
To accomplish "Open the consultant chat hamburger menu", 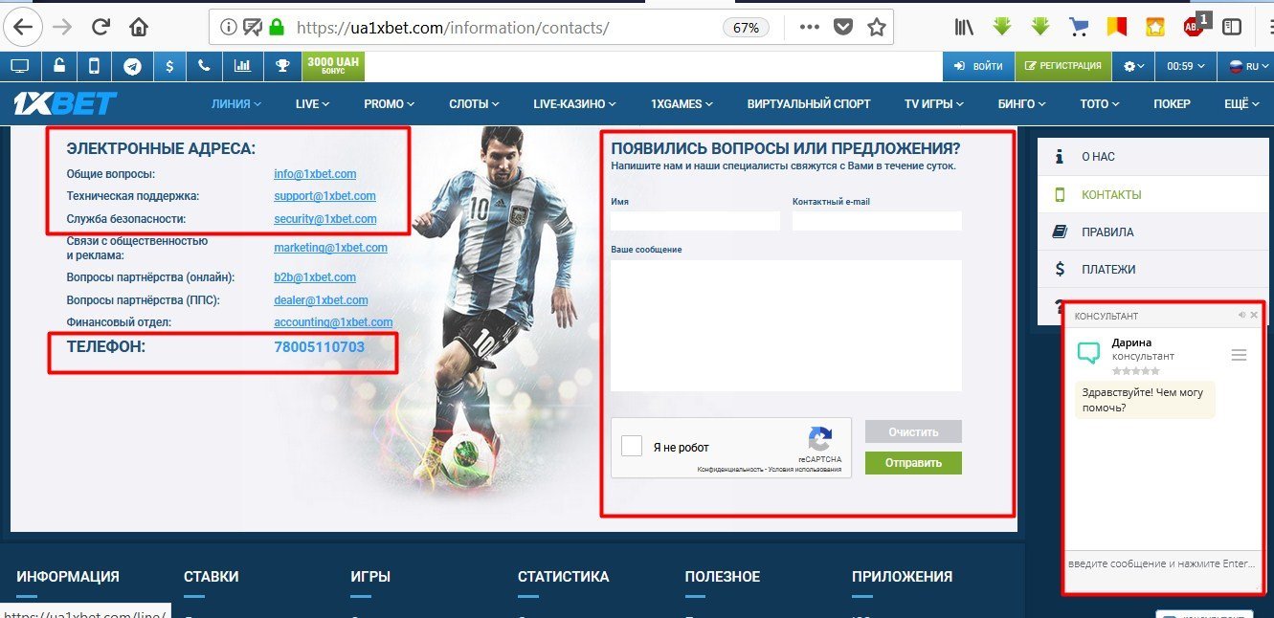I will (x=1240, y=355).
